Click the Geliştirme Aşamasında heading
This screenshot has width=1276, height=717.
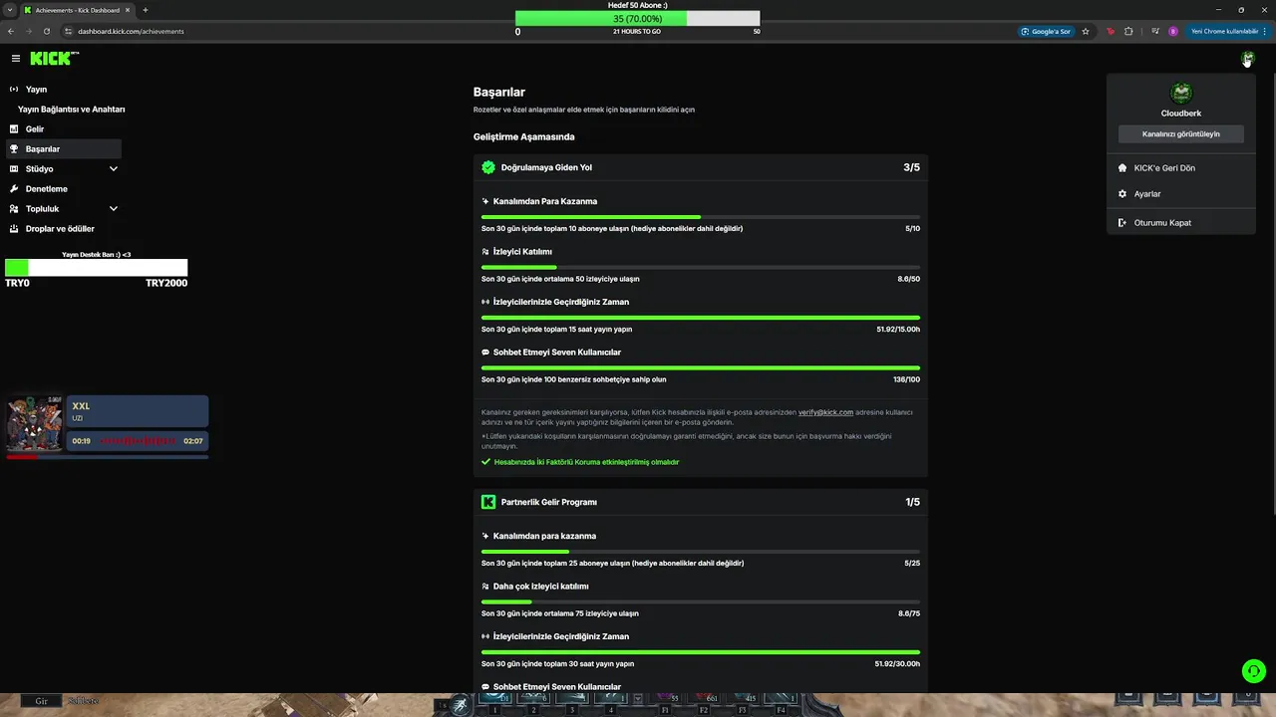pyautogui.click(x=523, y=136)
